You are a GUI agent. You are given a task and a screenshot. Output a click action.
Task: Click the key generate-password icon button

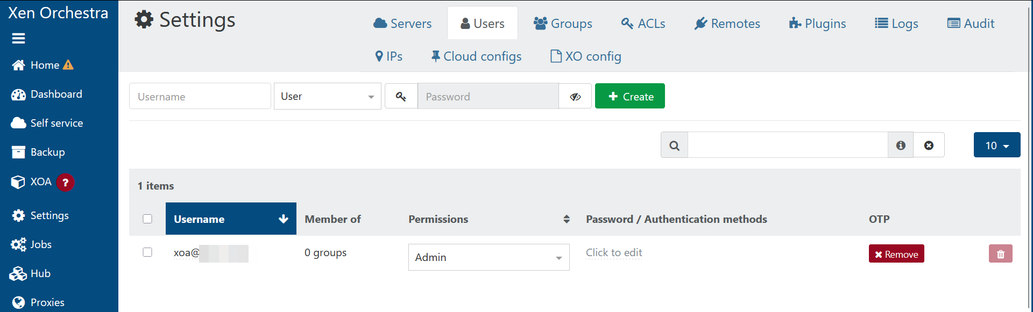[401, 96]
